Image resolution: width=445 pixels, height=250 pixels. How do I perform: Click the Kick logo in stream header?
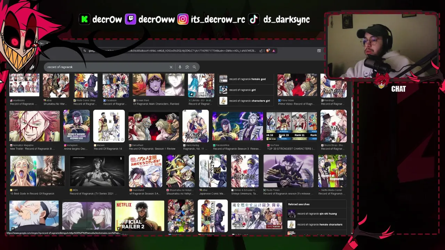coord(84,19)
